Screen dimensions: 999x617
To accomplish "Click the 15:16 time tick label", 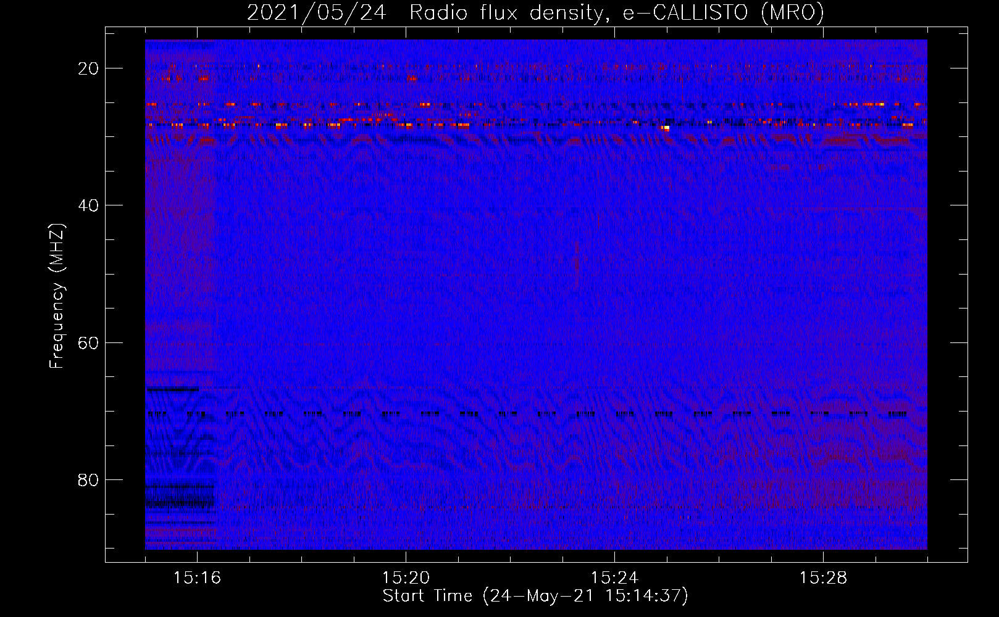I will click(197, 578).
